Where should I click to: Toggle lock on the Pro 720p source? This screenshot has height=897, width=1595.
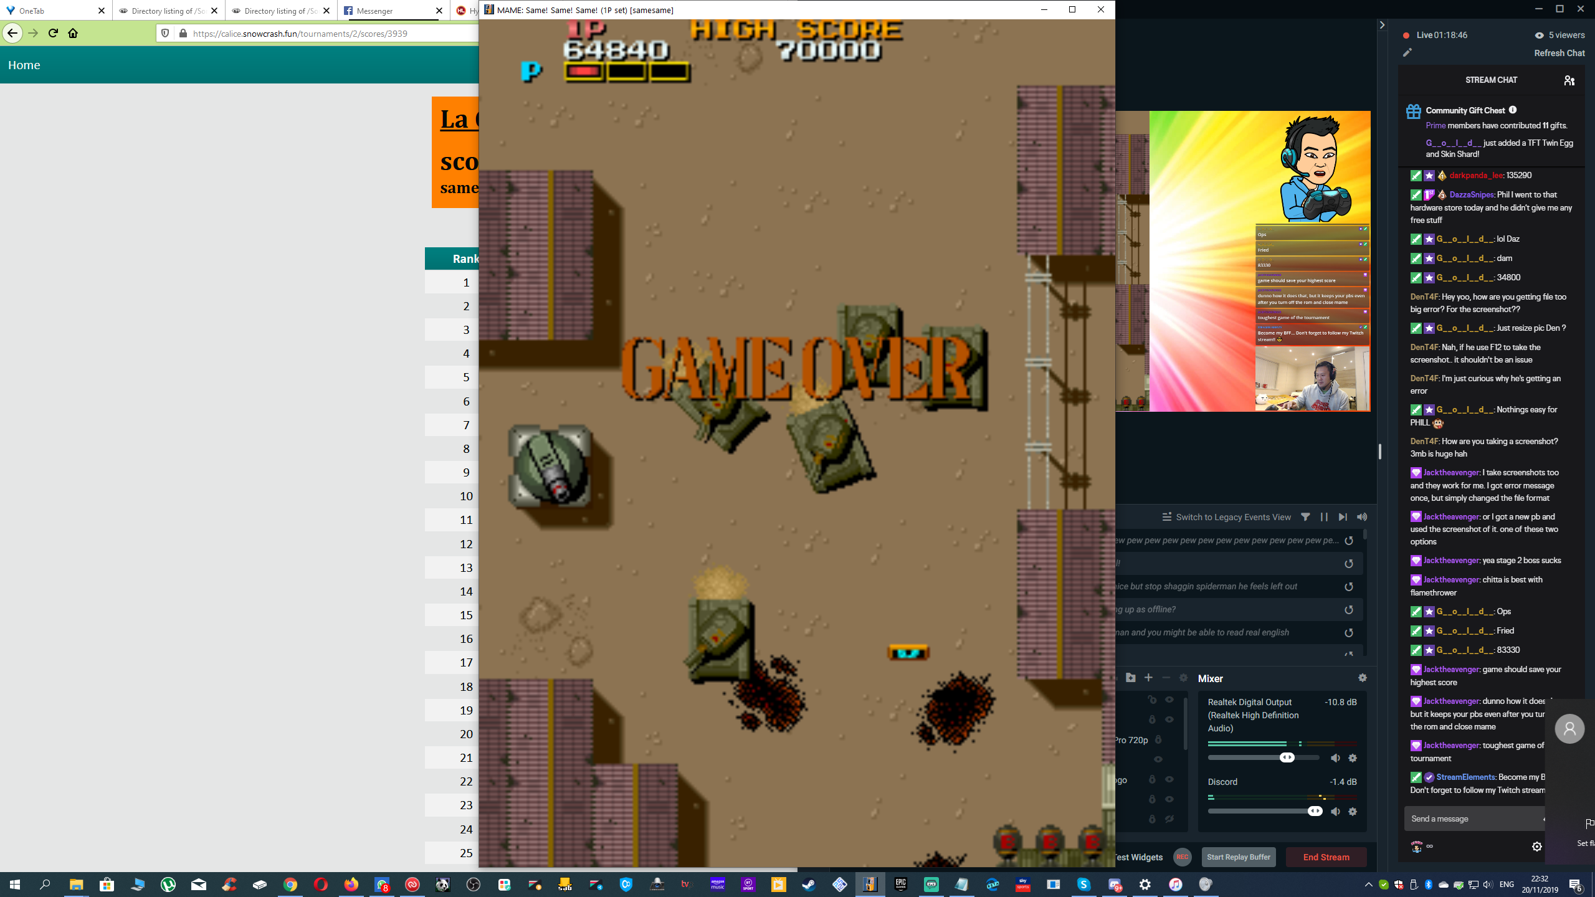(1158, 739)
